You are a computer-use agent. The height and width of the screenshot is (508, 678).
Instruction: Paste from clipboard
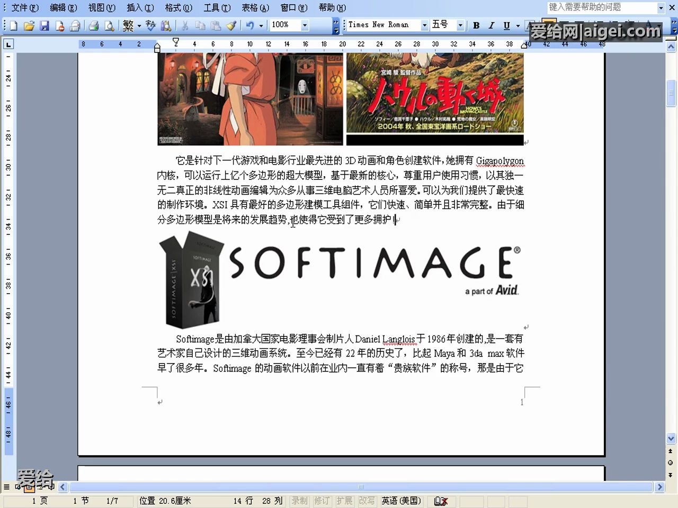coord(216,25)
